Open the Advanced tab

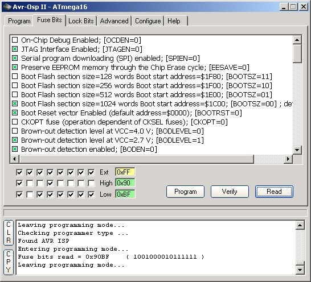tap(114, 21)
